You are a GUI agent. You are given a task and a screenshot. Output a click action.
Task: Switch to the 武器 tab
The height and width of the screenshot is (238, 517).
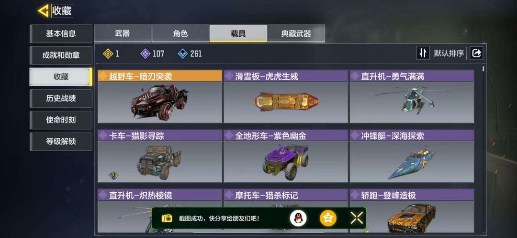pyautogui.click(x=123, y=33)
